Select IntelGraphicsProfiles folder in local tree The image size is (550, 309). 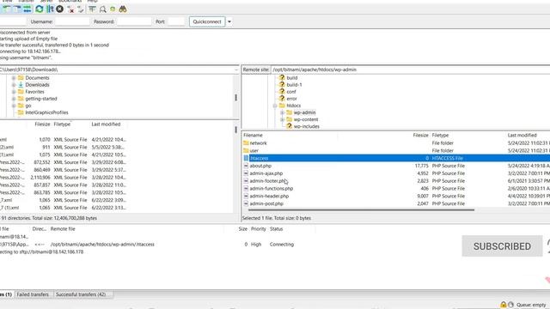pyautogui.click(x=46, y=112)
